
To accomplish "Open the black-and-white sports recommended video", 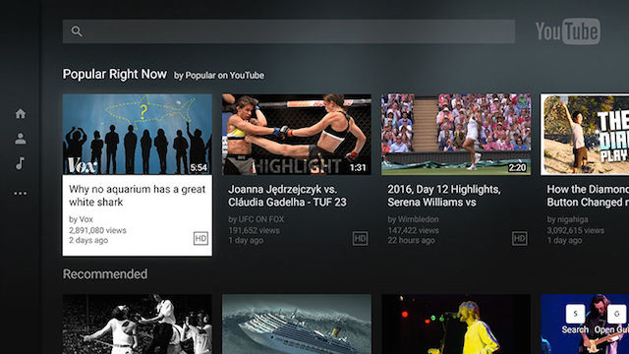I will pos(138,324).
